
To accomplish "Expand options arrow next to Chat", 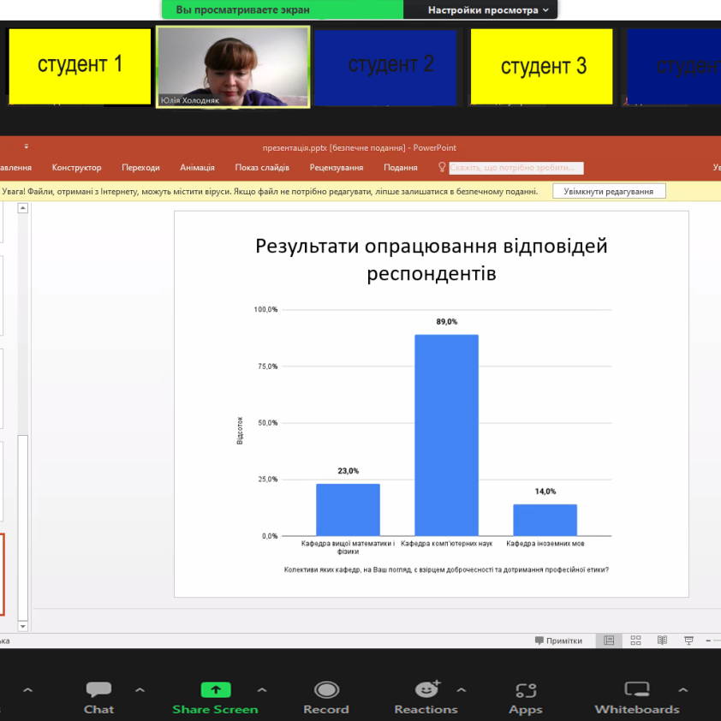I will 140,689.
